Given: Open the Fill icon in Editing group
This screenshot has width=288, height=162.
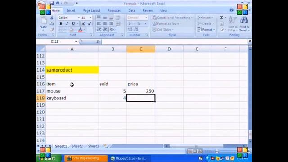Looking at the screenshot, I should coord(222,24).
